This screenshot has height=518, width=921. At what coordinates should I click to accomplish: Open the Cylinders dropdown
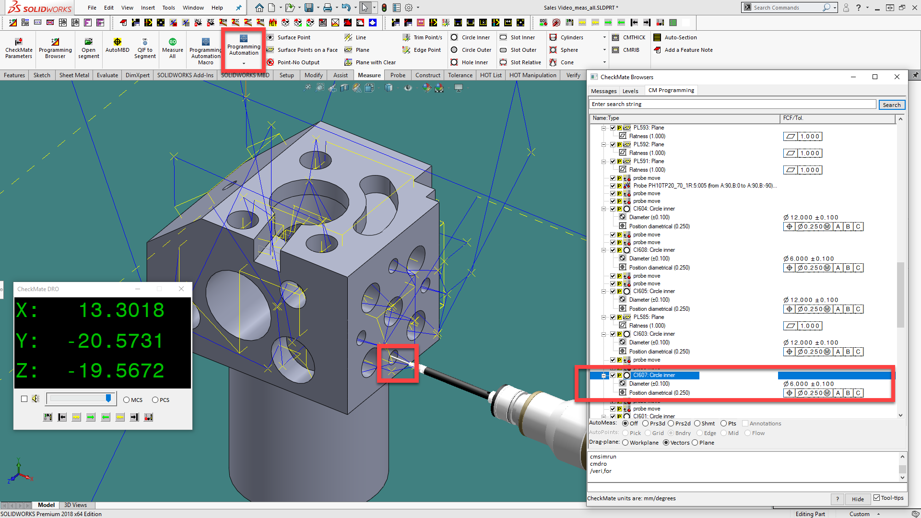coord(604,37)
